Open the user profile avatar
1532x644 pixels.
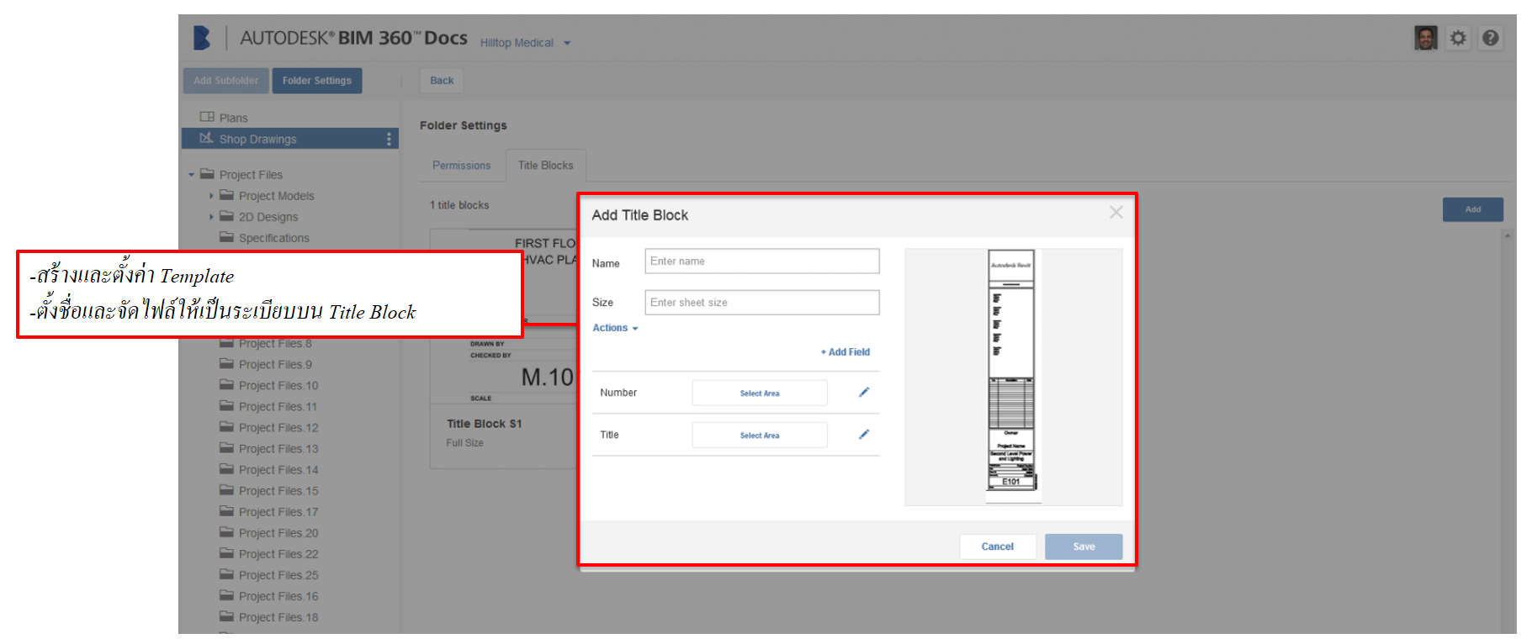click(x=1425, y=38)
